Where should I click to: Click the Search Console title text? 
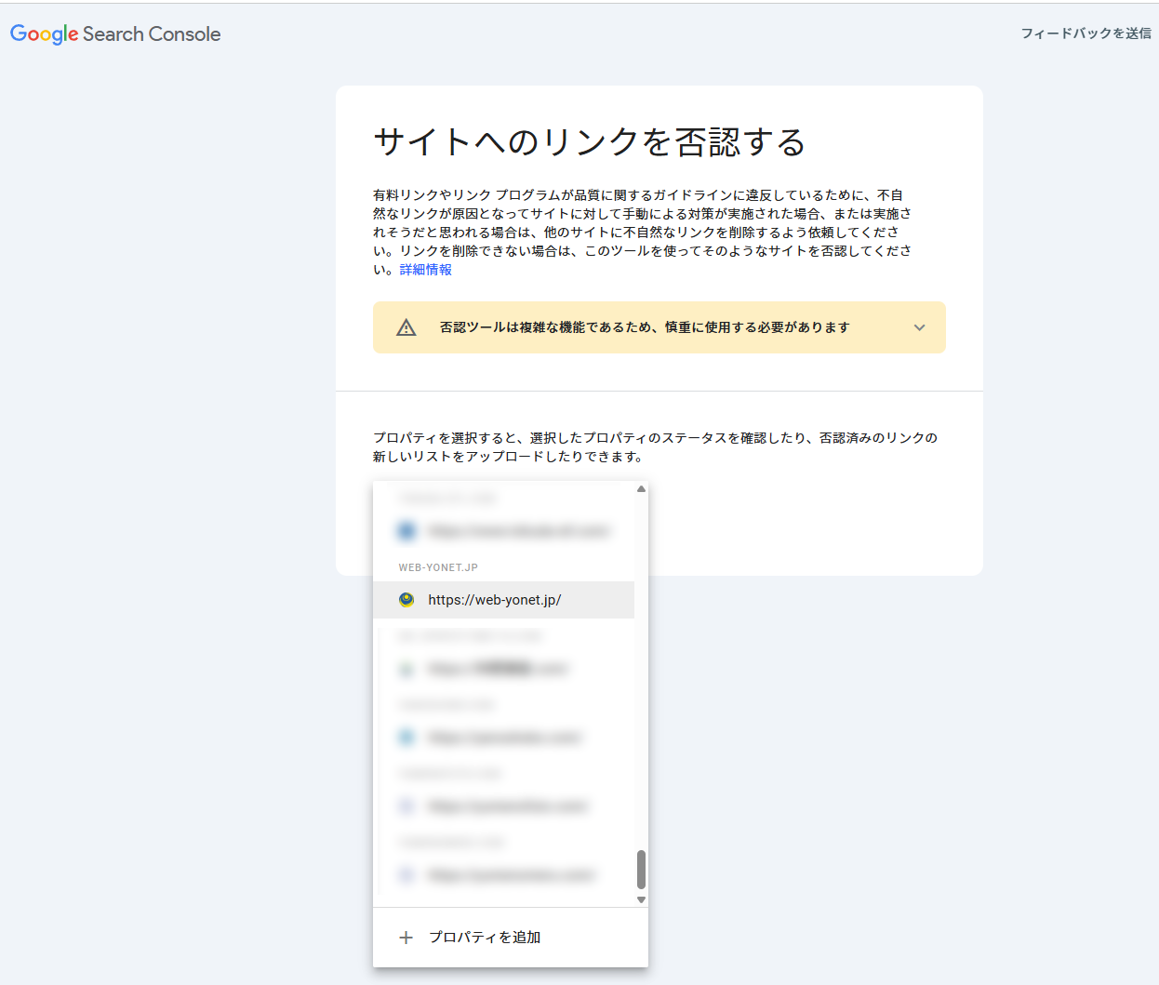pos(152,34)
